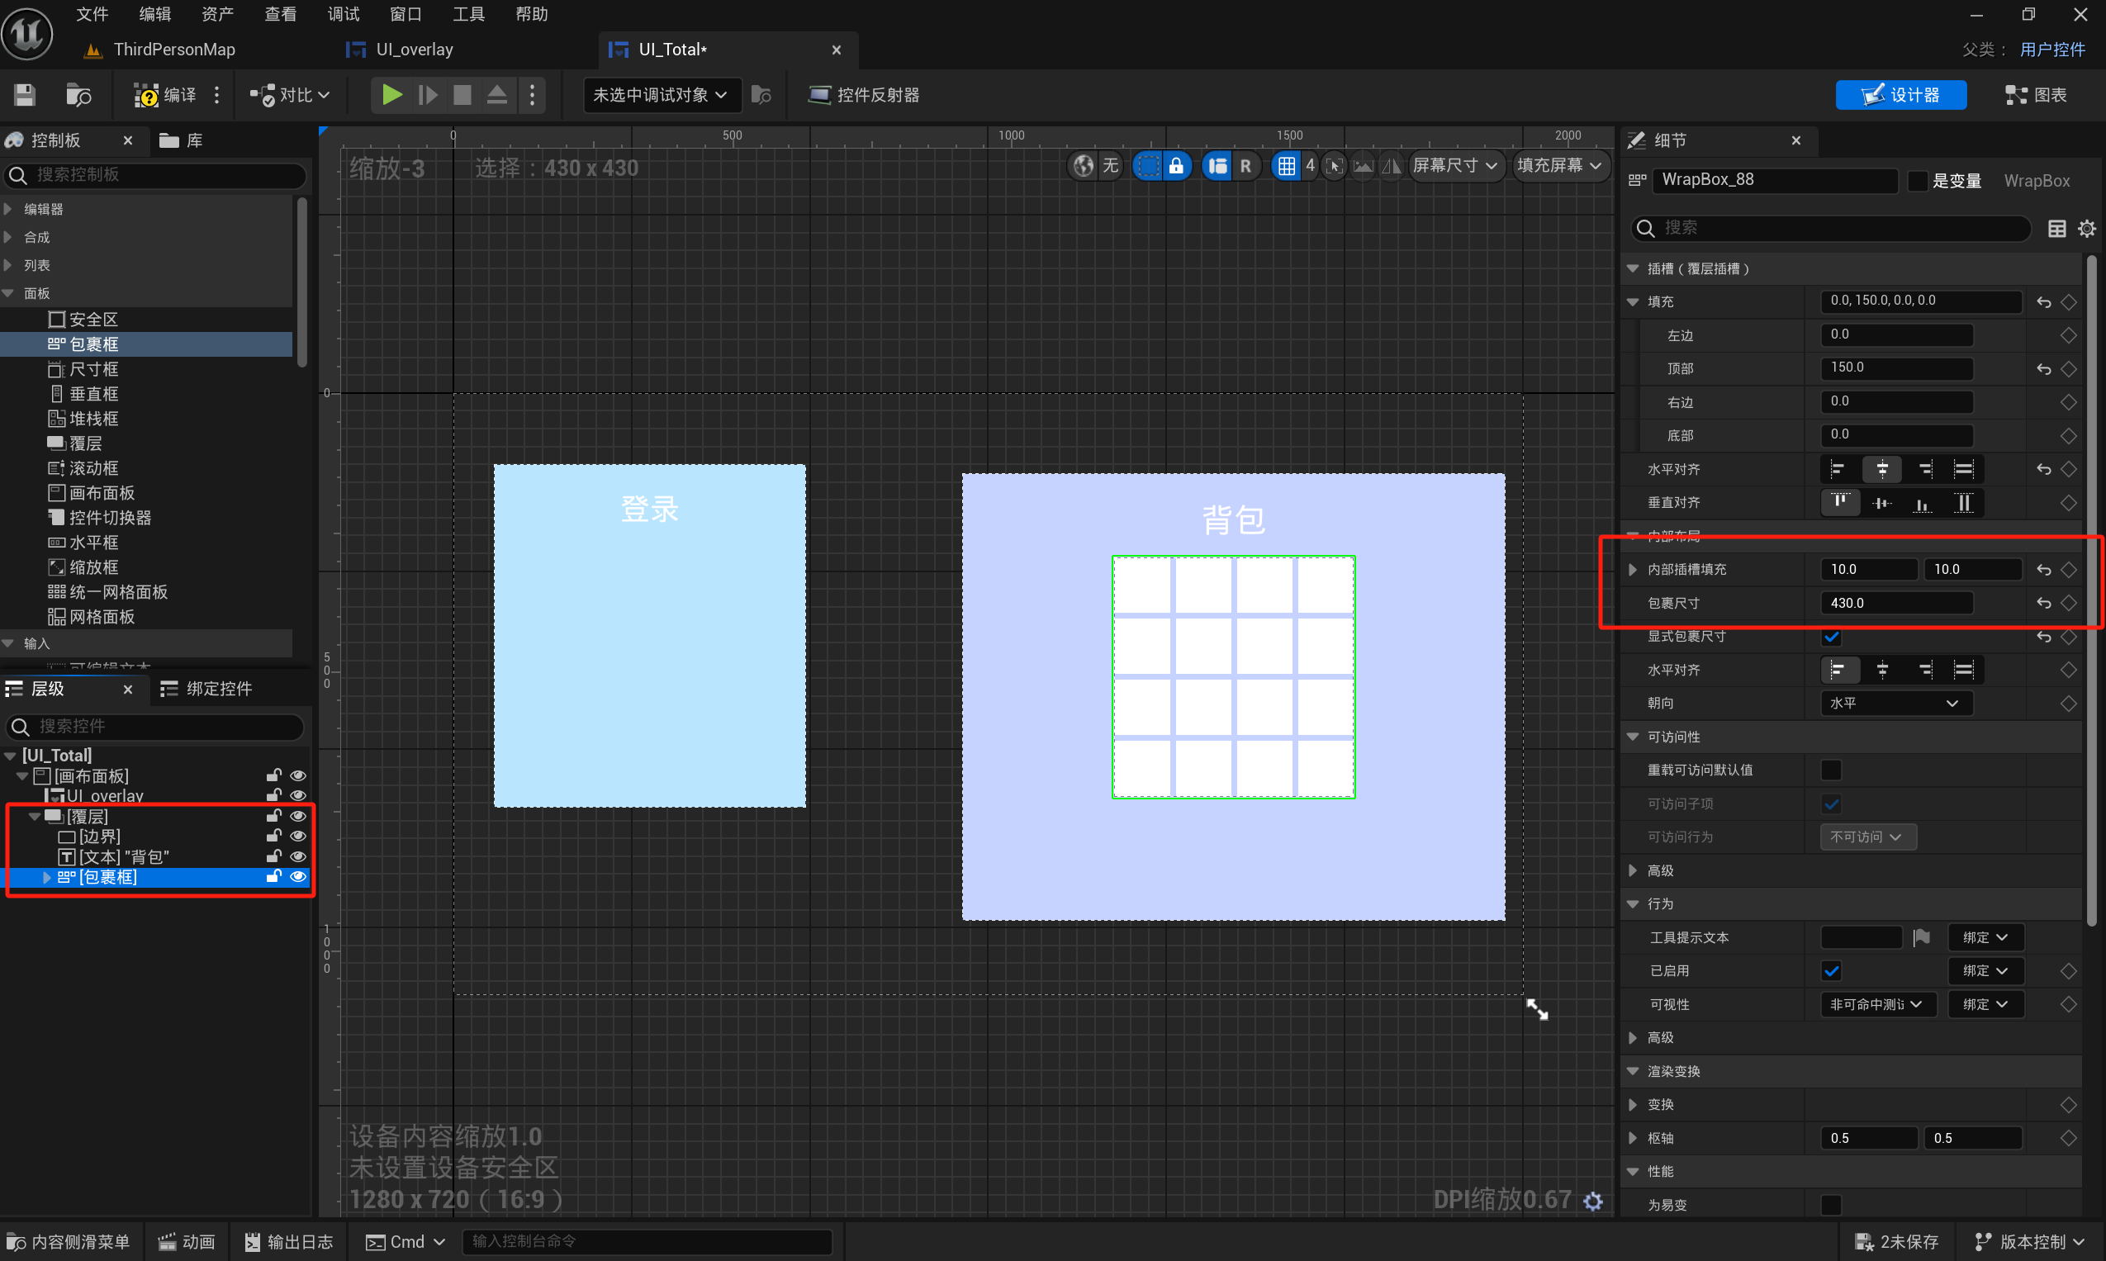
Task: Check the 重载可访问默认值 checkbox
Action: pos(1831,770)
